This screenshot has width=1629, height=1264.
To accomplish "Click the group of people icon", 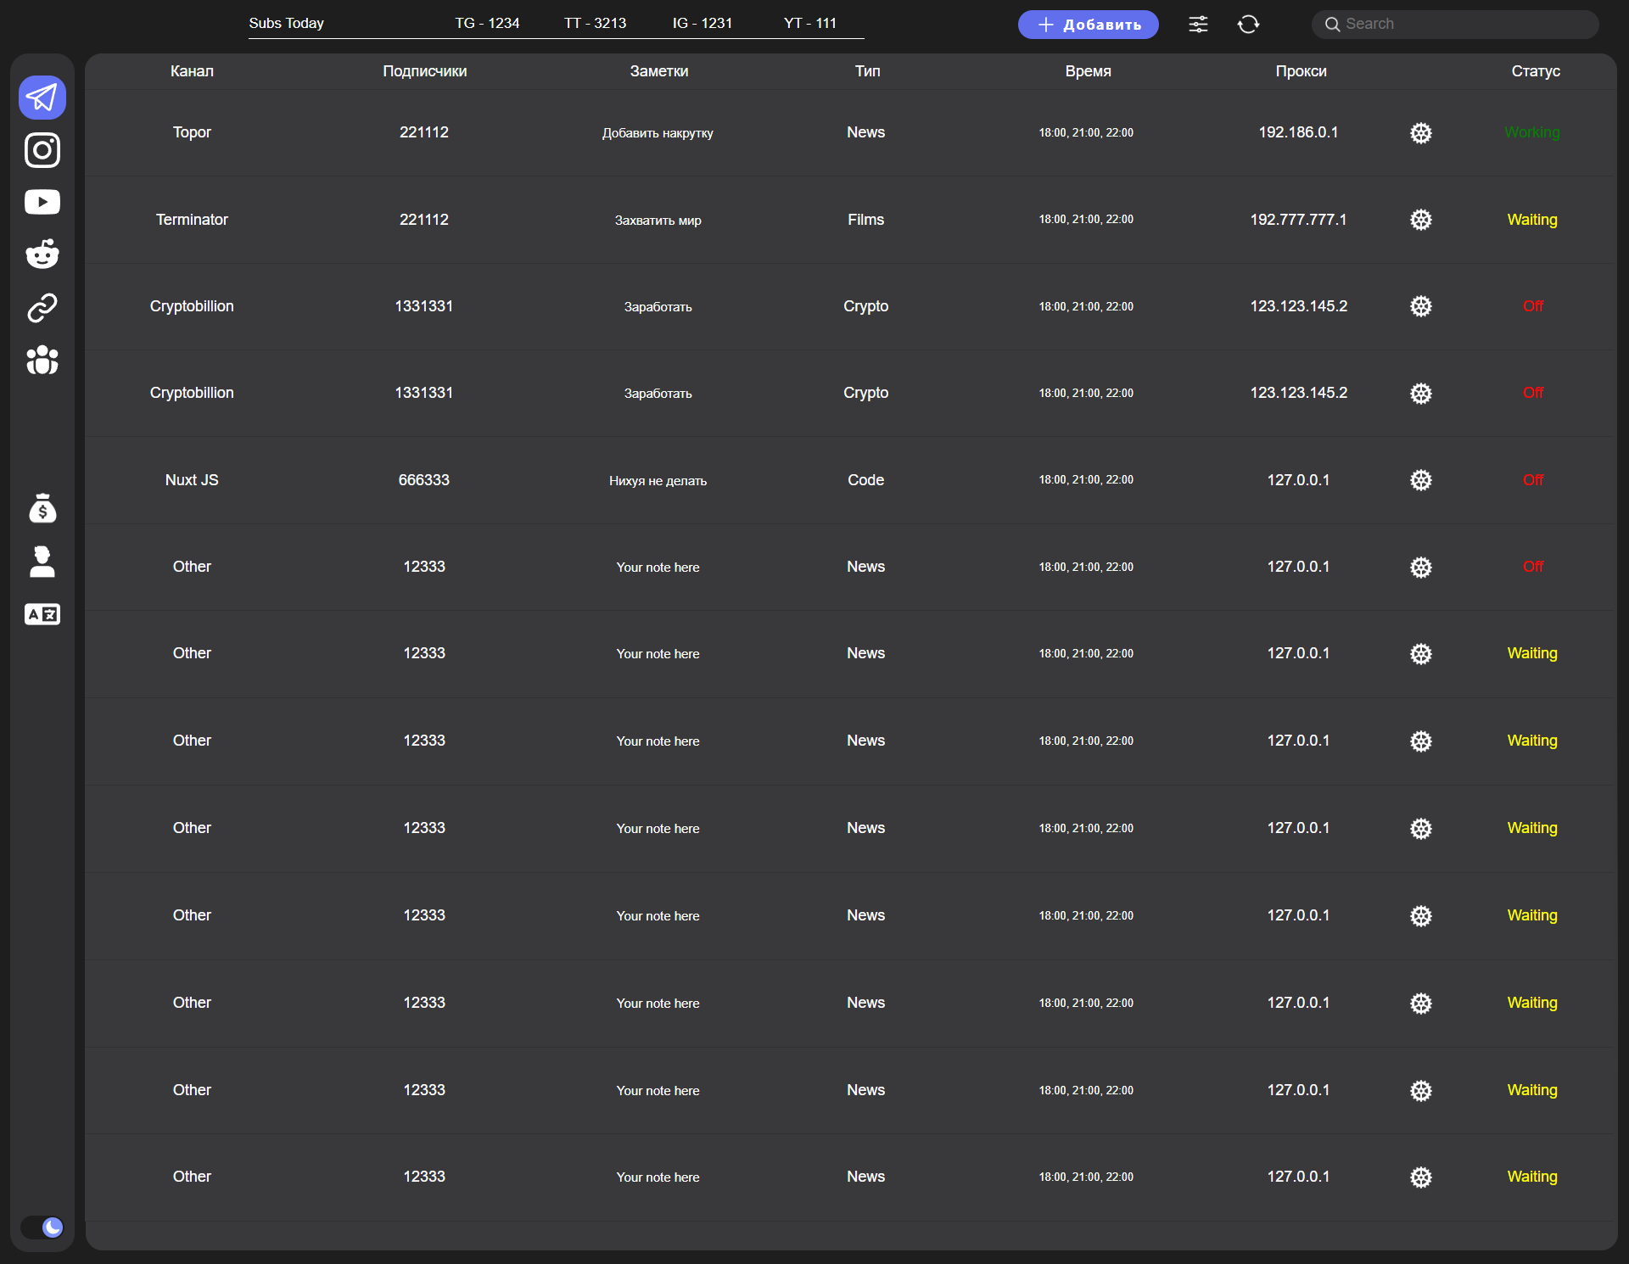I will (42, 360).
